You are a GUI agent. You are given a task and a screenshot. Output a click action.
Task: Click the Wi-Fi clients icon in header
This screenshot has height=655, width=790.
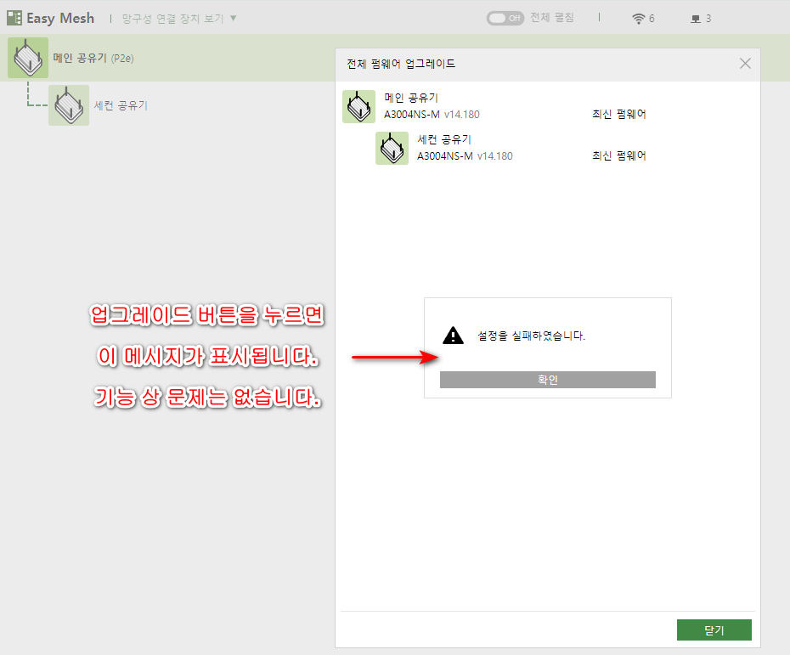tap(638, 19)
